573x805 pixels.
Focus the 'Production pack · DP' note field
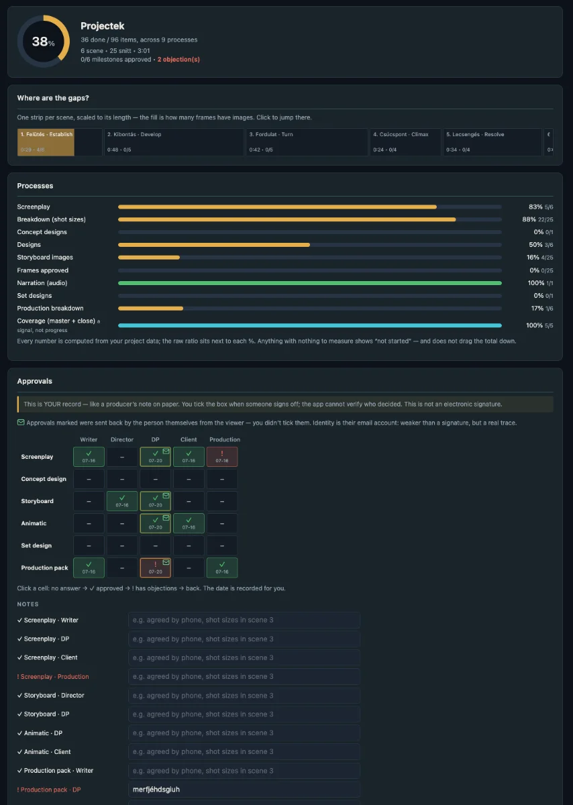point(244,790)
